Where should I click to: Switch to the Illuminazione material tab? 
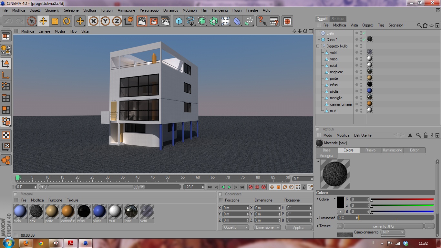pyautogui.click(x=392, y=150)
